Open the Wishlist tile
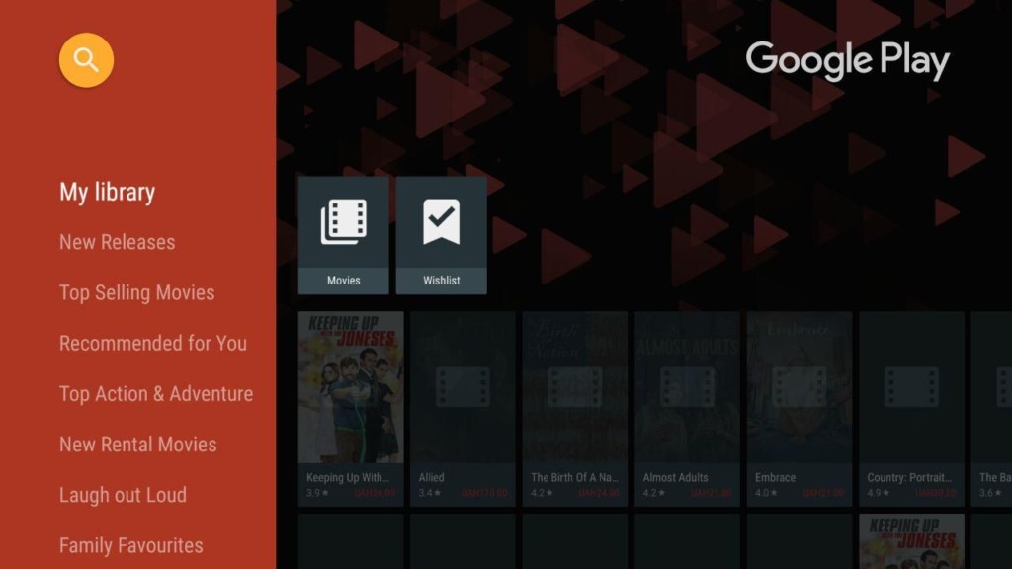 [x=441, y=235]
